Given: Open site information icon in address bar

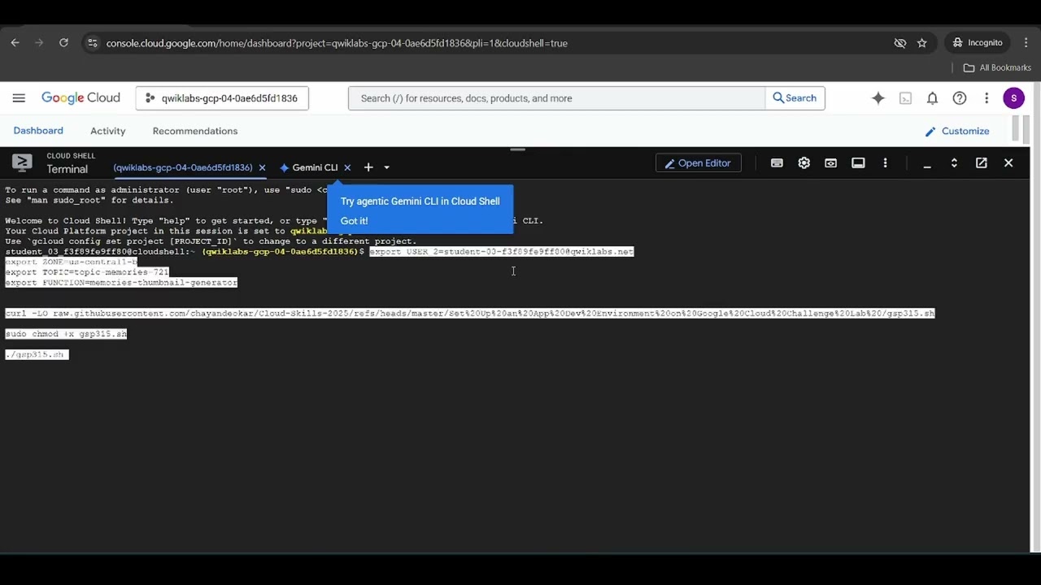Looking at the screenshot, I should [x=92, y=43].
